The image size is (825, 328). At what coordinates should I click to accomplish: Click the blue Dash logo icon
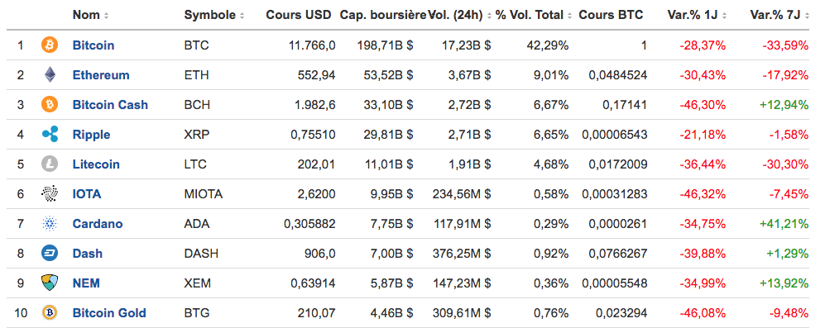[50, 254]
